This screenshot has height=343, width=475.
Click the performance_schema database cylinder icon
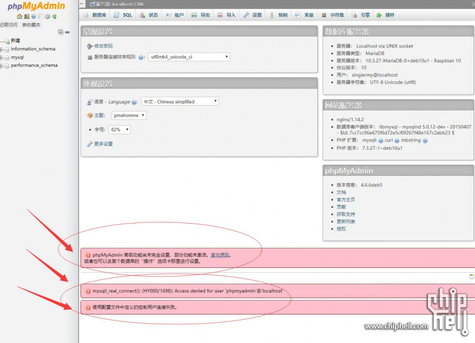click(x=7, y=65)
